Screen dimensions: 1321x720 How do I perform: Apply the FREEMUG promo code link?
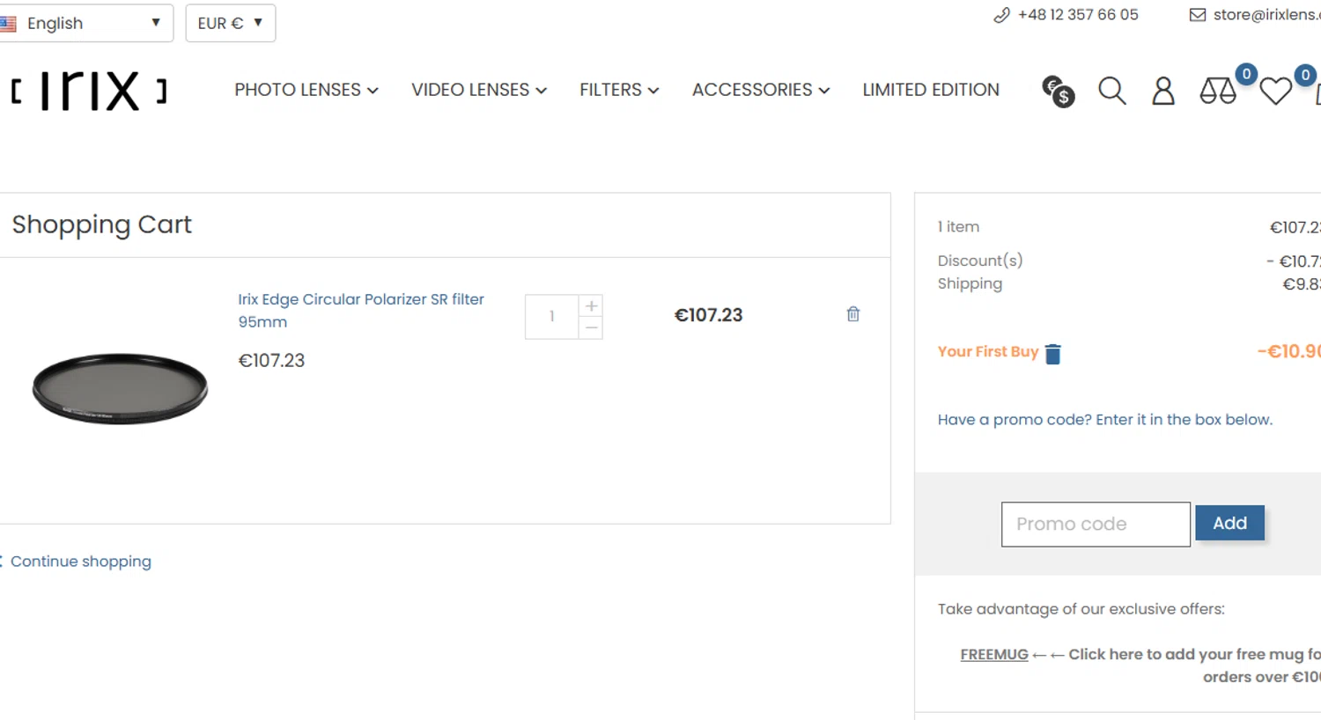pos(993,654)
